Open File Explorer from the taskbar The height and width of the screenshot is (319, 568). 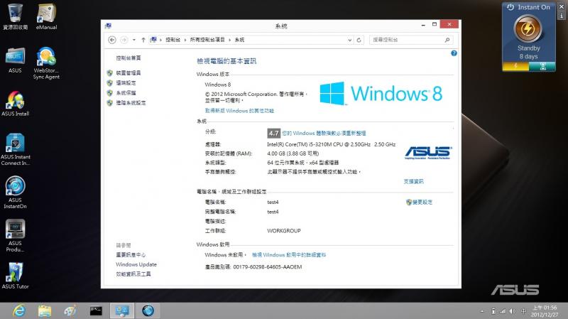click(x=45, y=310)
